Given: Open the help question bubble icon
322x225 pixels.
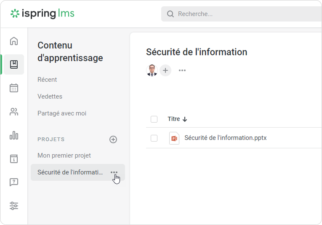Looking at the screenshot, I should click(x=14, y=182).
